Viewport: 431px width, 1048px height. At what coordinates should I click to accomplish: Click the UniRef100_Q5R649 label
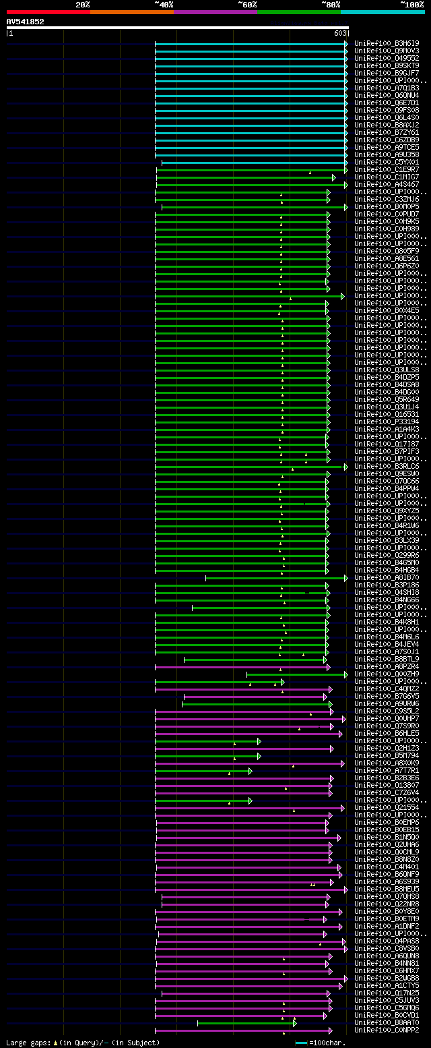click(x=387, y=399)
